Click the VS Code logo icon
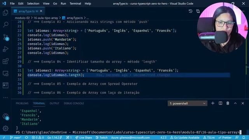This screenshot has width=249, height=140. (4, 3)
